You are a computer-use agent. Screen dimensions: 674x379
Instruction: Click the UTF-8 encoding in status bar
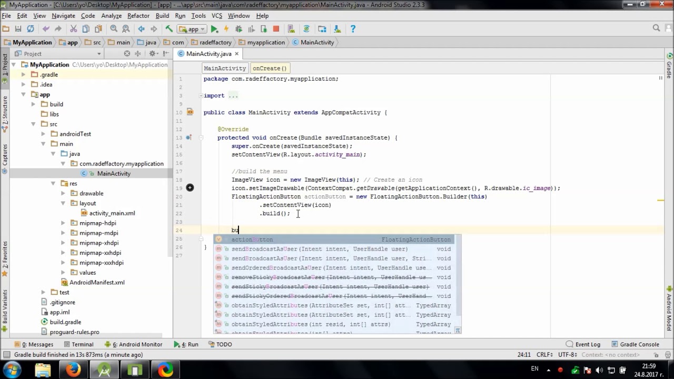click(568, 355)
